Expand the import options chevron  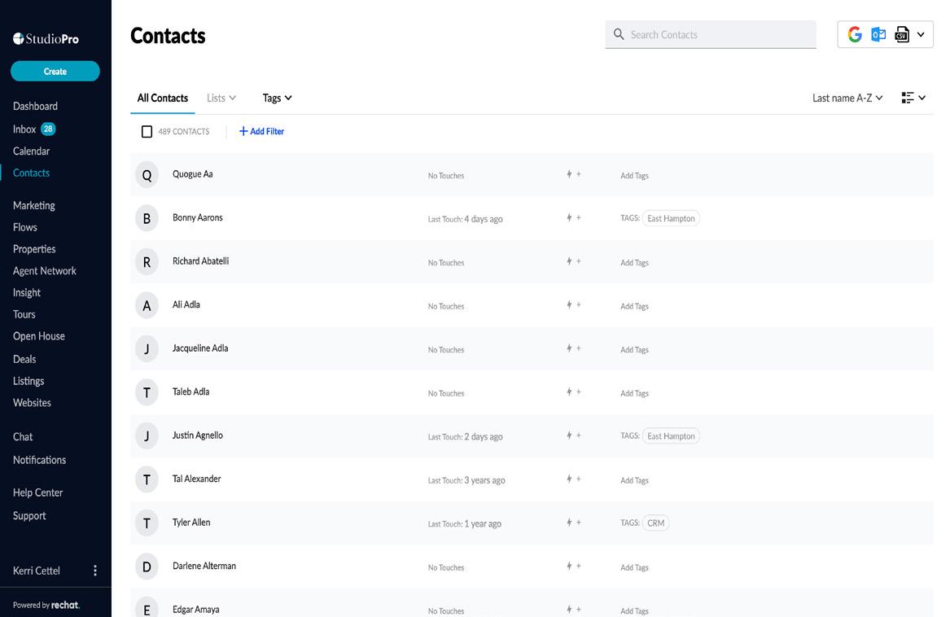click(921, 34)
